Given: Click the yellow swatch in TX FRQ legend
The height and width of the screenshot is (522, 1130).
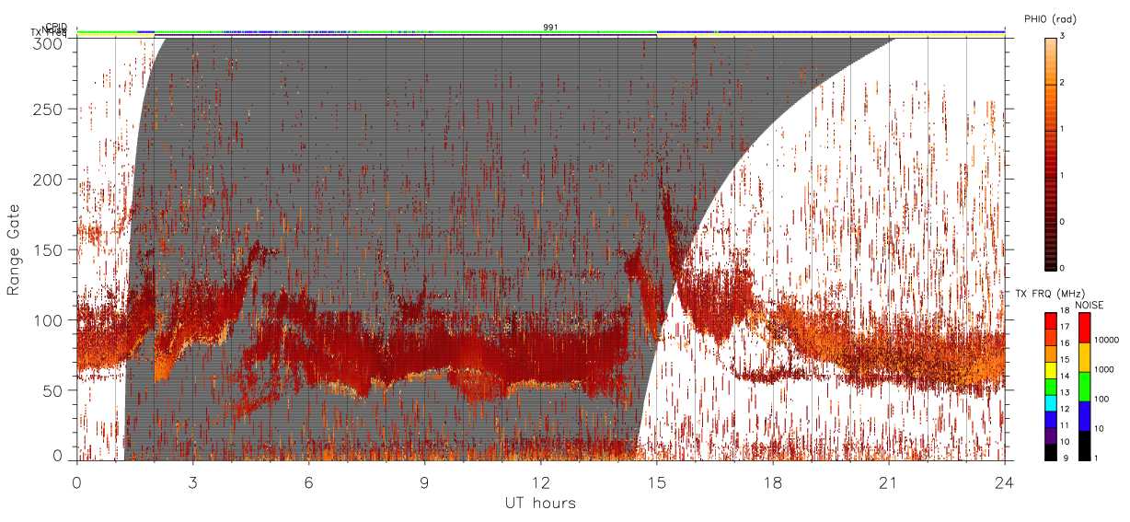Looking at the screenshot, I should point(1050,370).
